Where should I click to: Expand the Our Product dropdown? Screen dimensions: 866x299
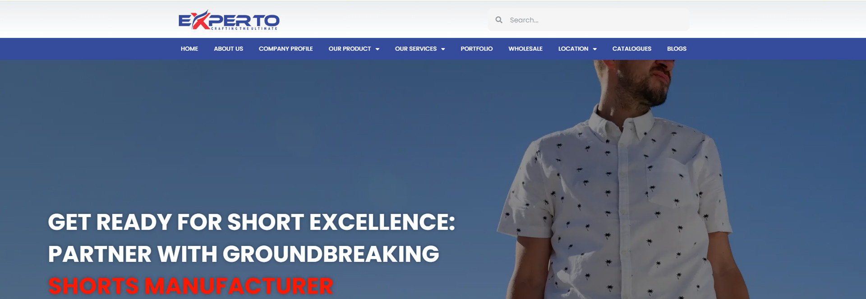(354, 49)
